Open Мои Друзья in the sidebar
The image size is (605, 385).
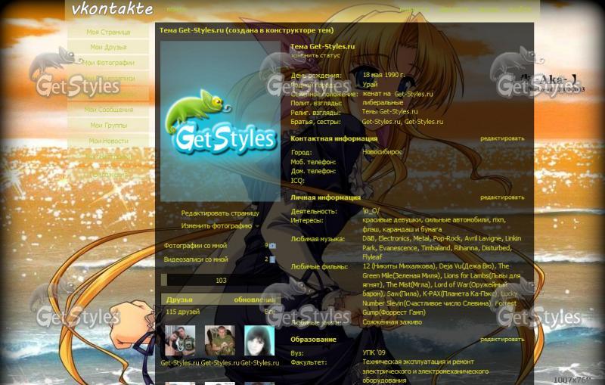click(x=108, y=47)
